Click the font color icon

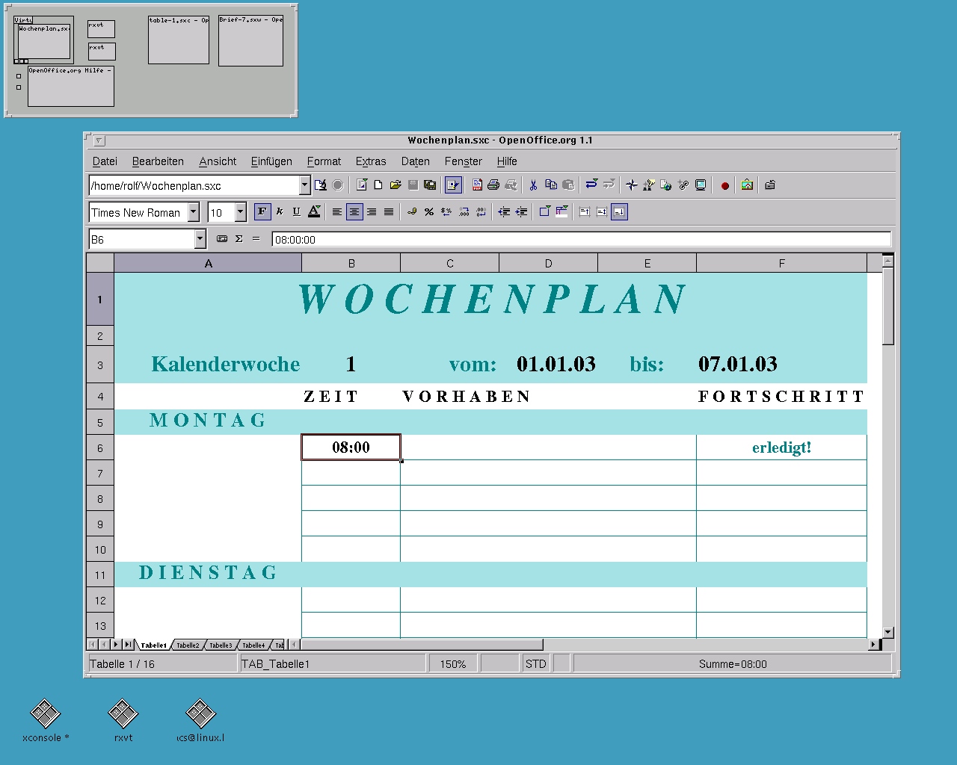point(314,212)
